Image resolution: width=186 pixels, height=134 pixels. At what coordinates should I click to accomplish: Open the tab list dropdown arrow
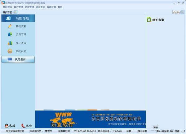[x=182, y=12]
